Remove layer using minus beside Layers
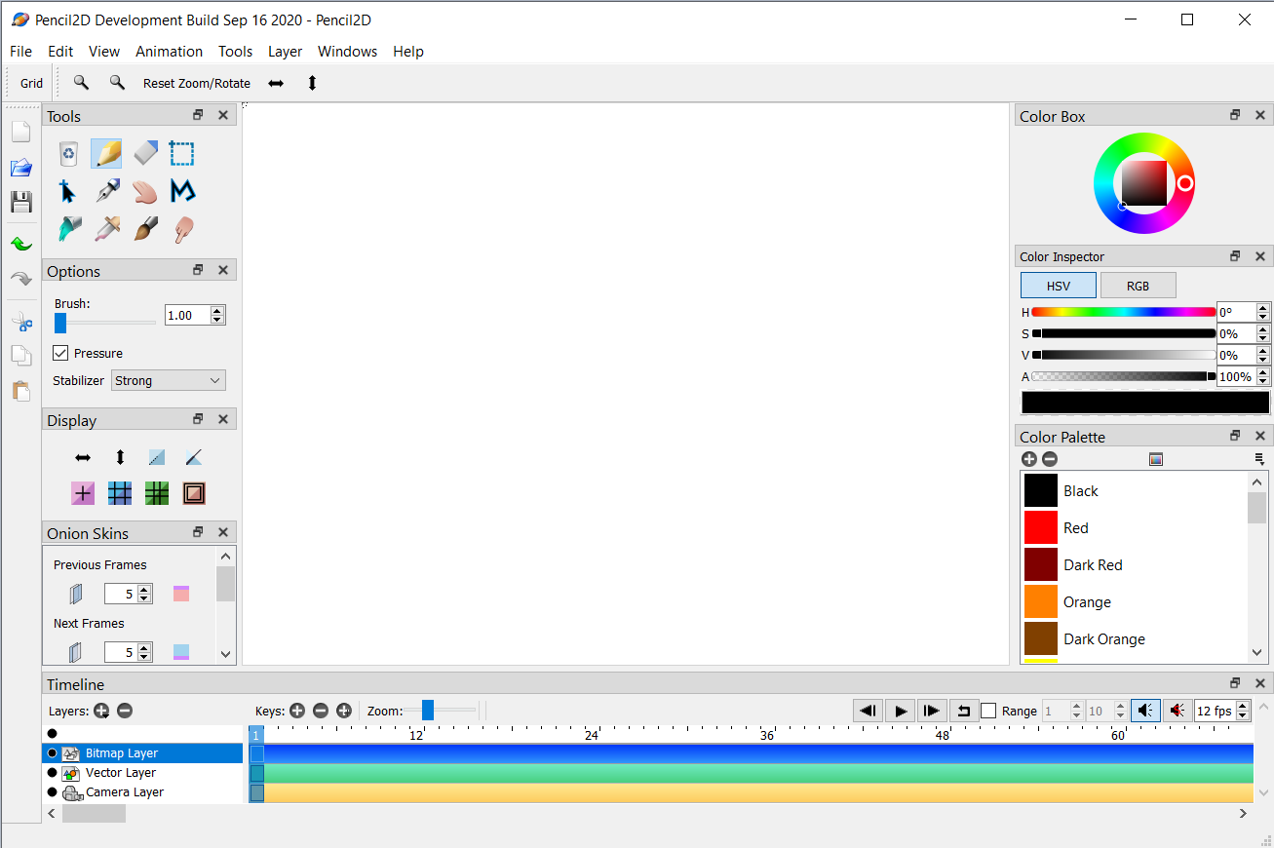The height and width of the screenshot is (848, 1274). tap(125, 712)
